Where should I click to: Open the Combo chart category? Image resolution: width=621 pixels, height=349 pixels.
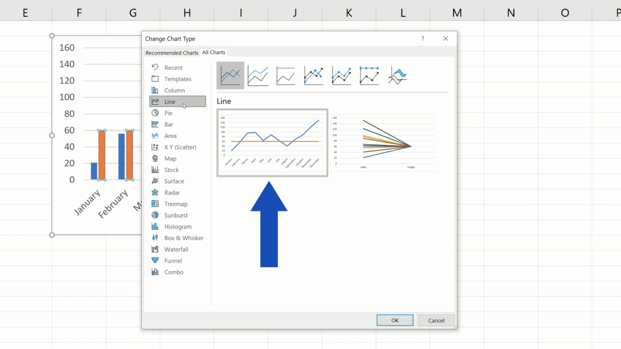click(173, 272)
